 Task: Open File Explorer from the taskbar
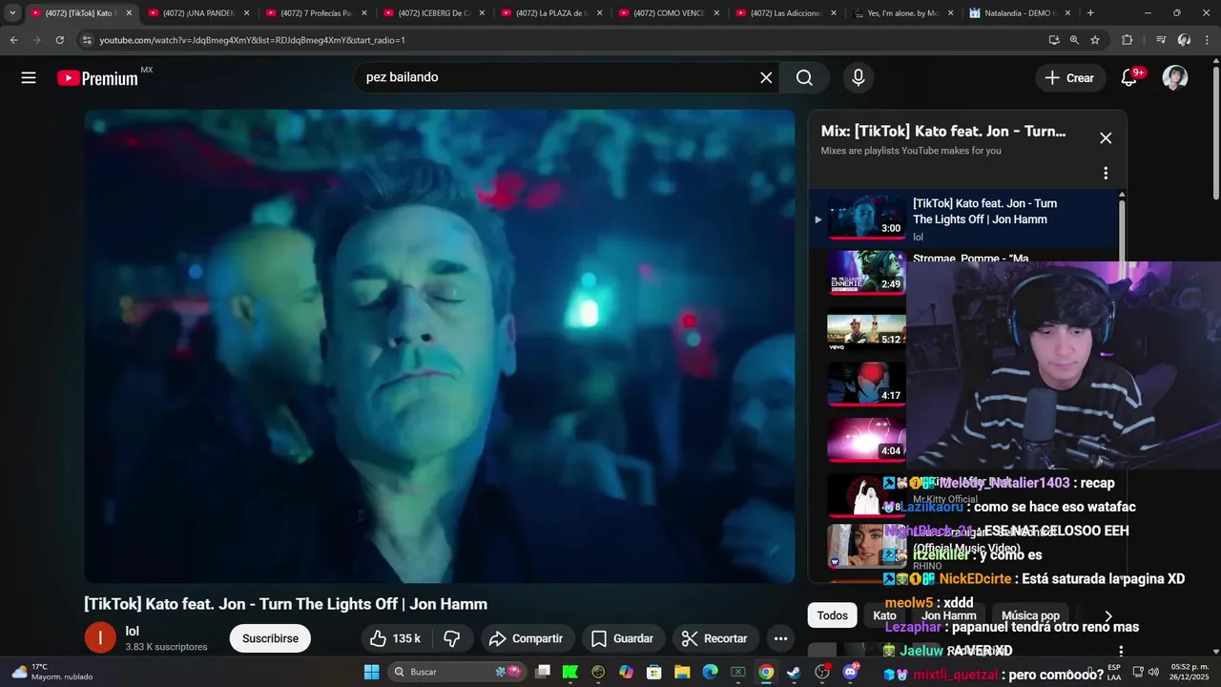682,672
